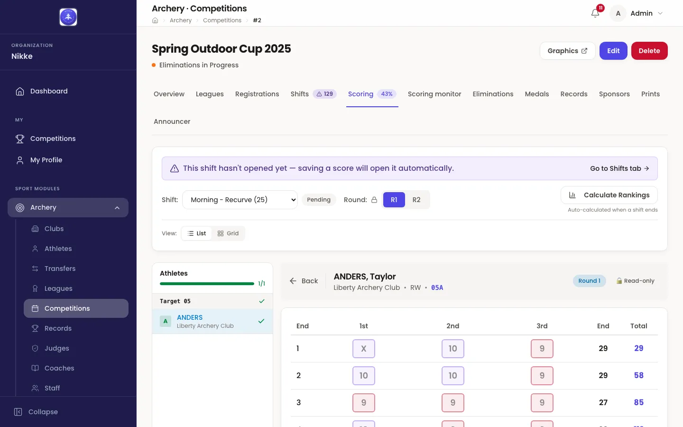Click the app logo in sidebar
The image size is (683, 427).
pos(68,17)
